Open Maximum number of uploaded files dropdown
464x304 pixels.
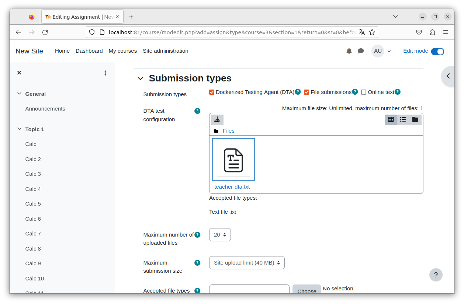220,235
